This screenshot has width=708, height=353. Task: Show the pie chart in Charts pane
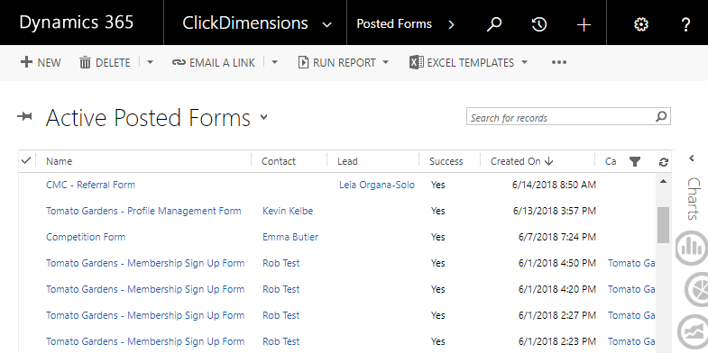click(x=695, y=289)
